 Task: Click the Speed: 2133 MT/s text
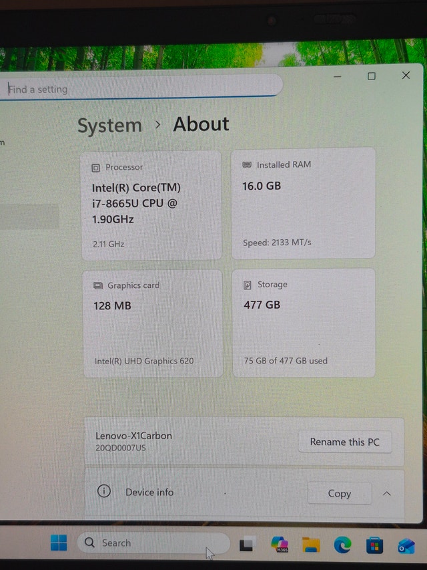(x=277, y=243)
